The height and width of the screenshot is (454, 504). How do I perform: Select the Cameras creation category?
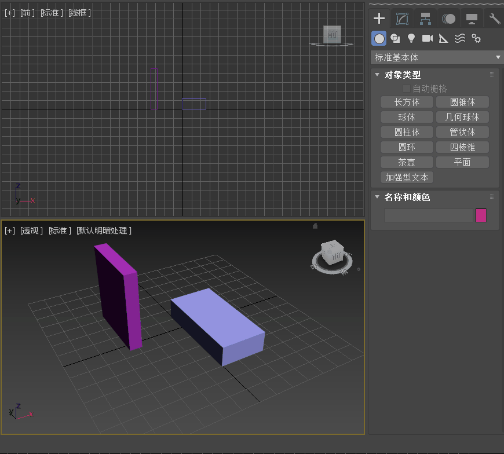pyautogui.click(x=428, y=38)
